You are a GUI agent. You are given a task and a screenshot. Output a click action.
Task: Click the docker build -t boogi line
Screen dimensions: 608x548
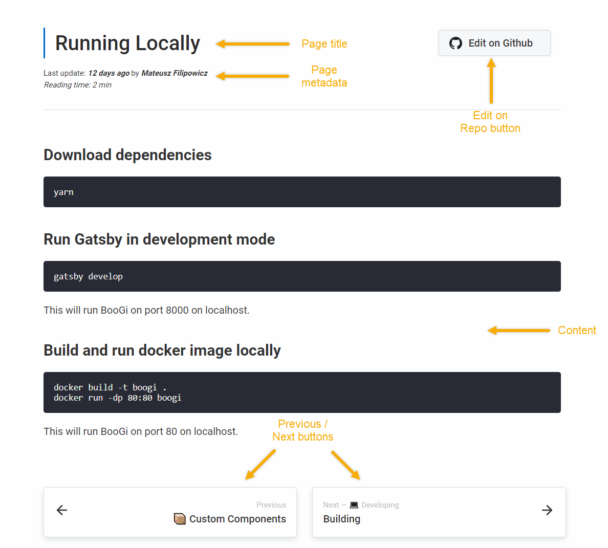click(x=110, y=387)
